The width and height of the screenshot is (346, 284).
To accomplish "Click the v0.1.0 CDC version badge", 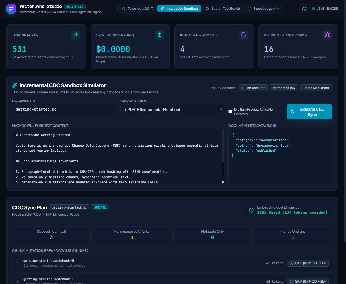I will pos(75,6).
